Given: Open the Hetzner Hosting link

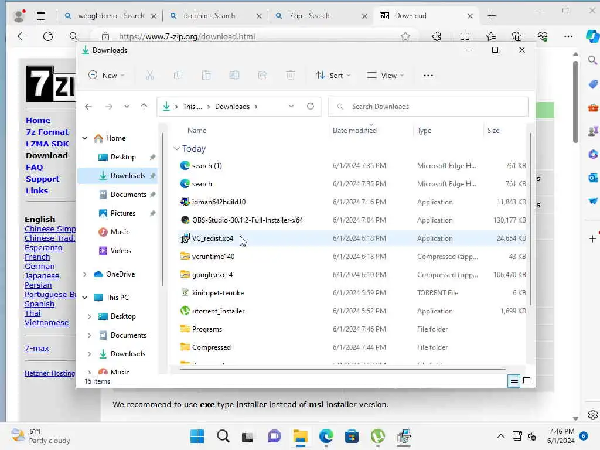Looking at the screenshot, I should [50, 373].
